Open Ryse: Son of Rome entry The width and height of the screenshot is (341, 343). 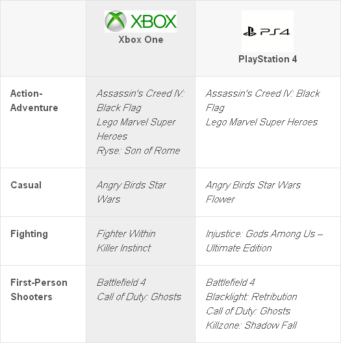click(x=138, y=151)
